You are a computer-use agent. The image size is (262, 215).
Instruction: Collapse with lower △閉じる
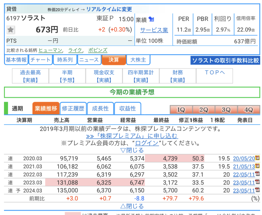(132, 206)
